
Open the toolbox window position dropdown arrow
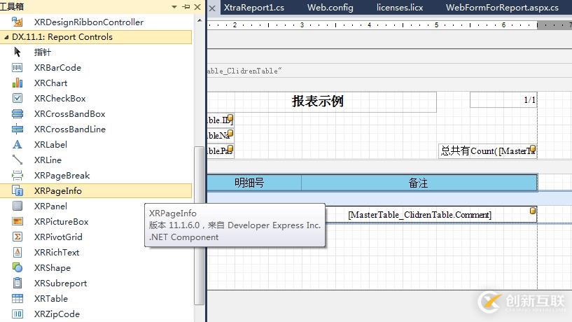click(x=174, y=6)
